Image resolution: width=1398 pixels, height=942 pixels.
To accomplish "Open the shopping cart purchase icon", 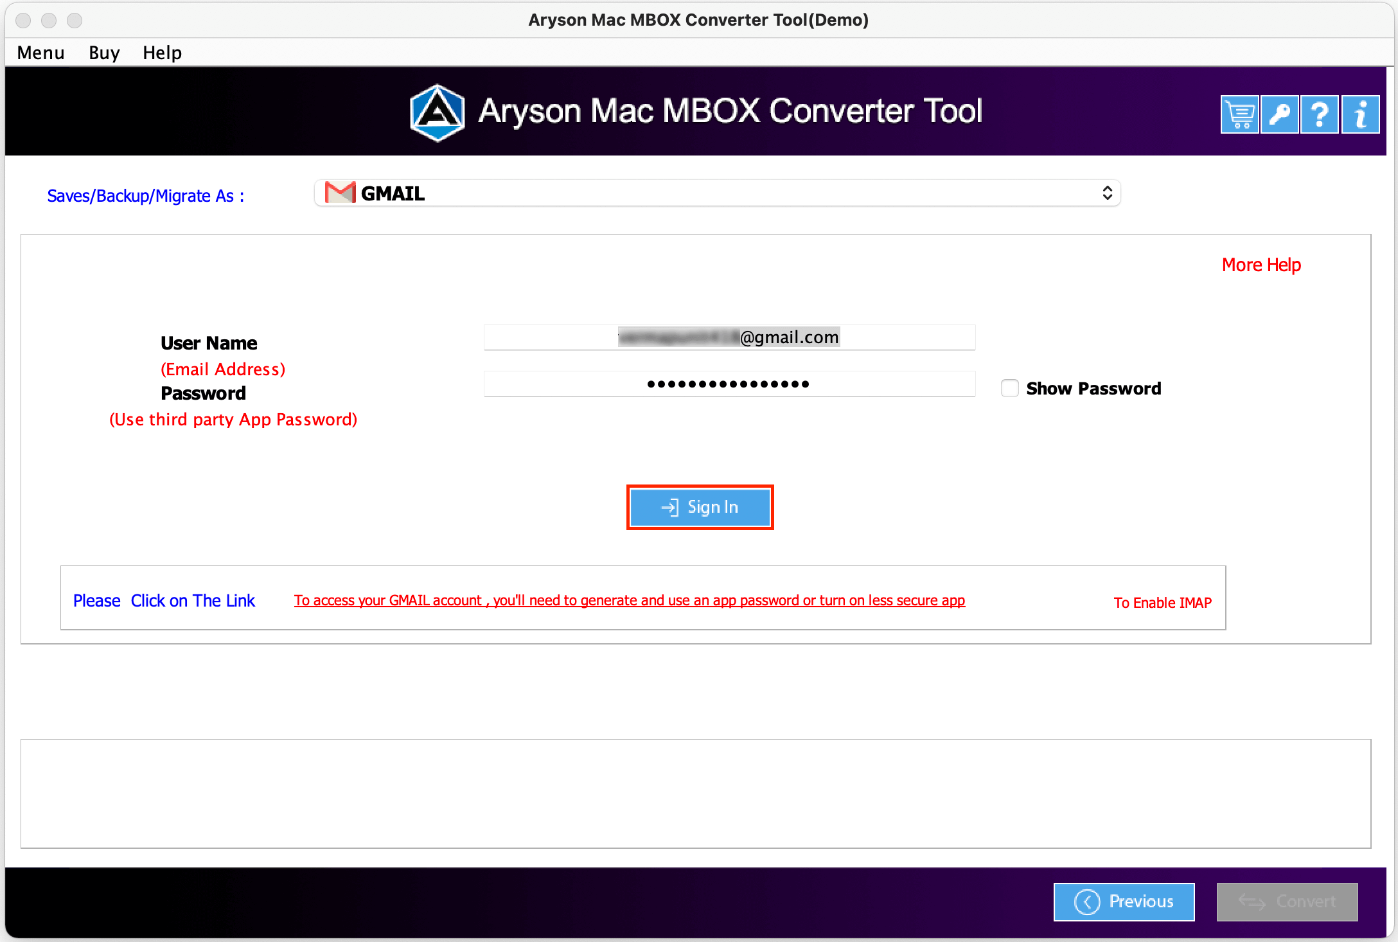I will click(1239, 114).
